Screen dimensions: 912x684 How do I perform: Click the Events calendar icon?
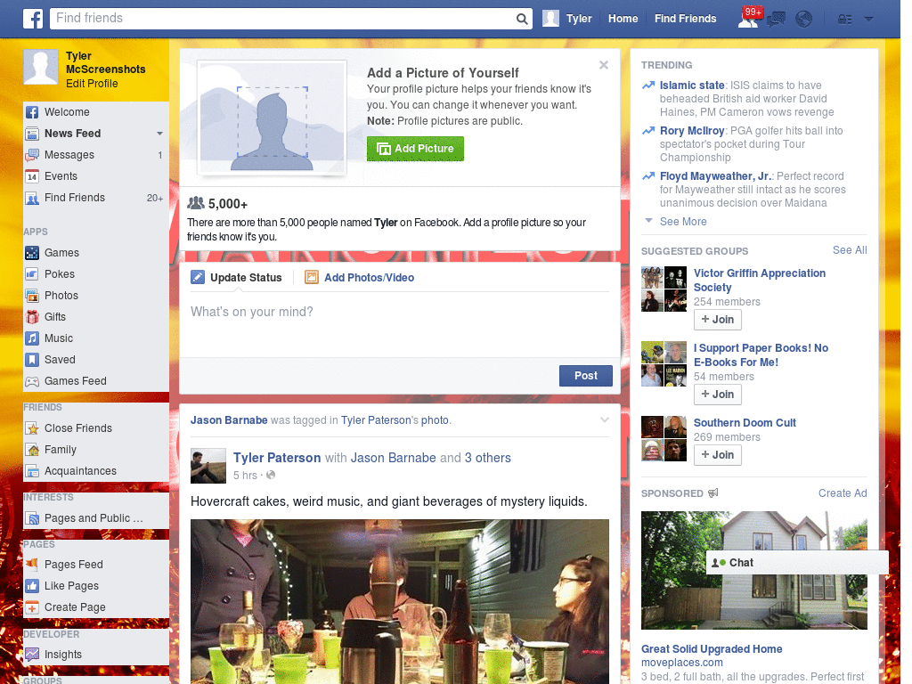point(32,176)
